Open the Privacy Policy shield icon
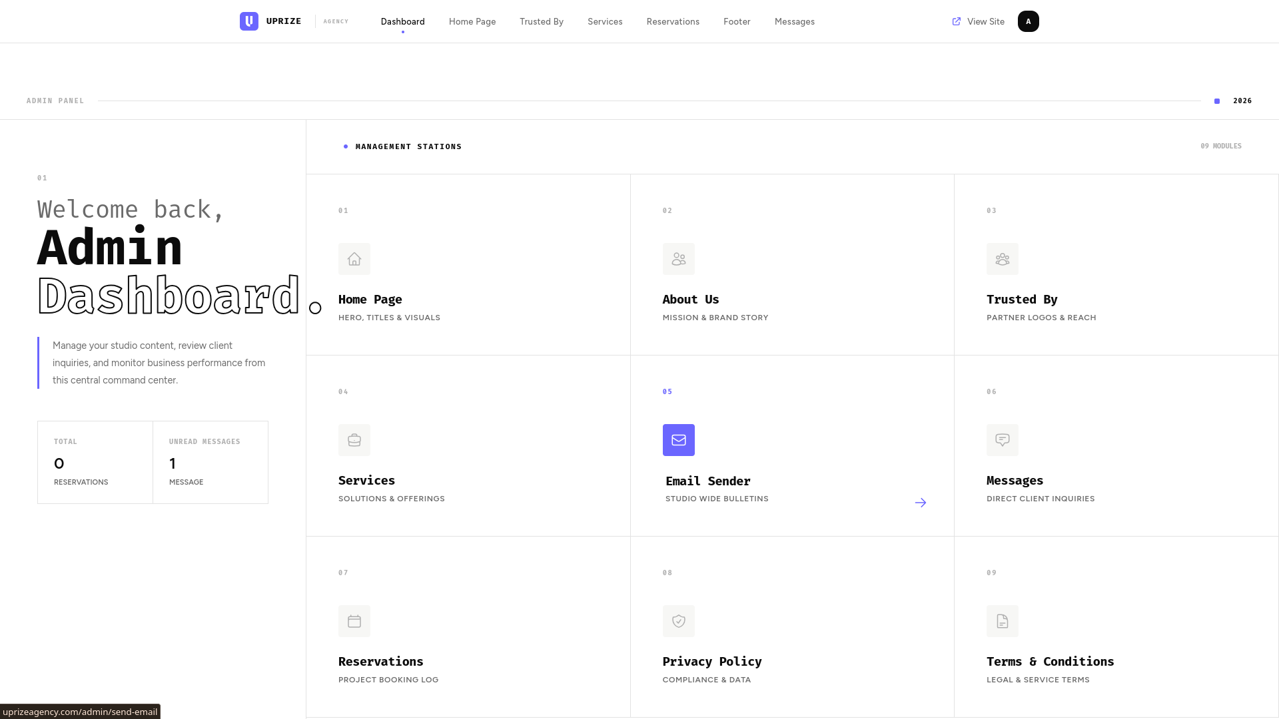This screenshot has width=1279, height=719. [x=679, y=621]
